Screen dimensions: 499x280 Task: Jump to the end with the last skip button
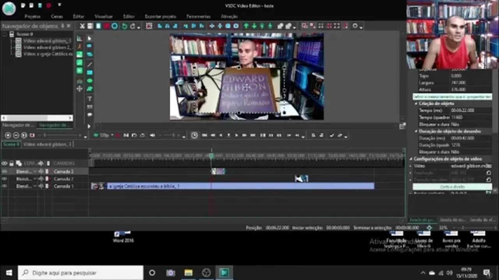point(253,135)
